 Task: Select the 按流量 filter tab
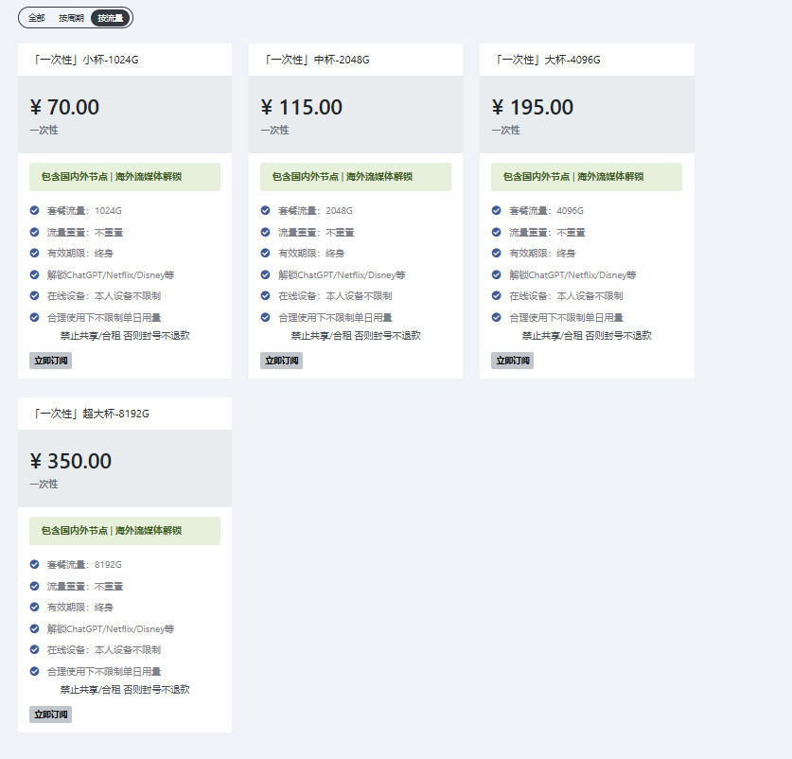tap(111, 18)
